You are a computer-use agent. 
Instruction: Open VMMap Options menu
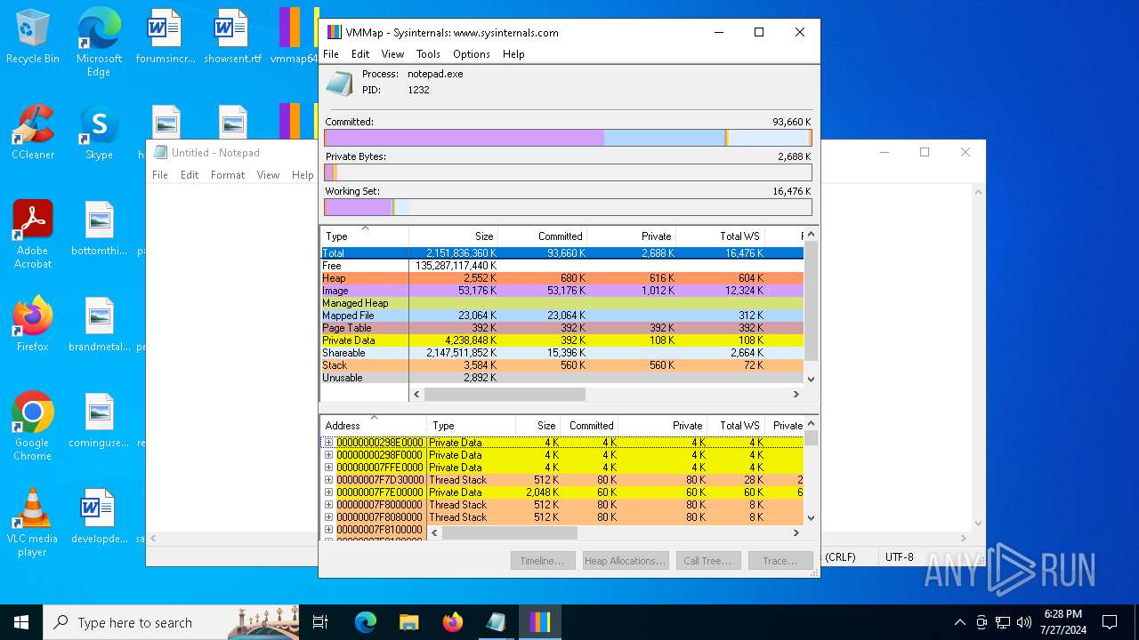pyautogui.click(x=472, y=54)
